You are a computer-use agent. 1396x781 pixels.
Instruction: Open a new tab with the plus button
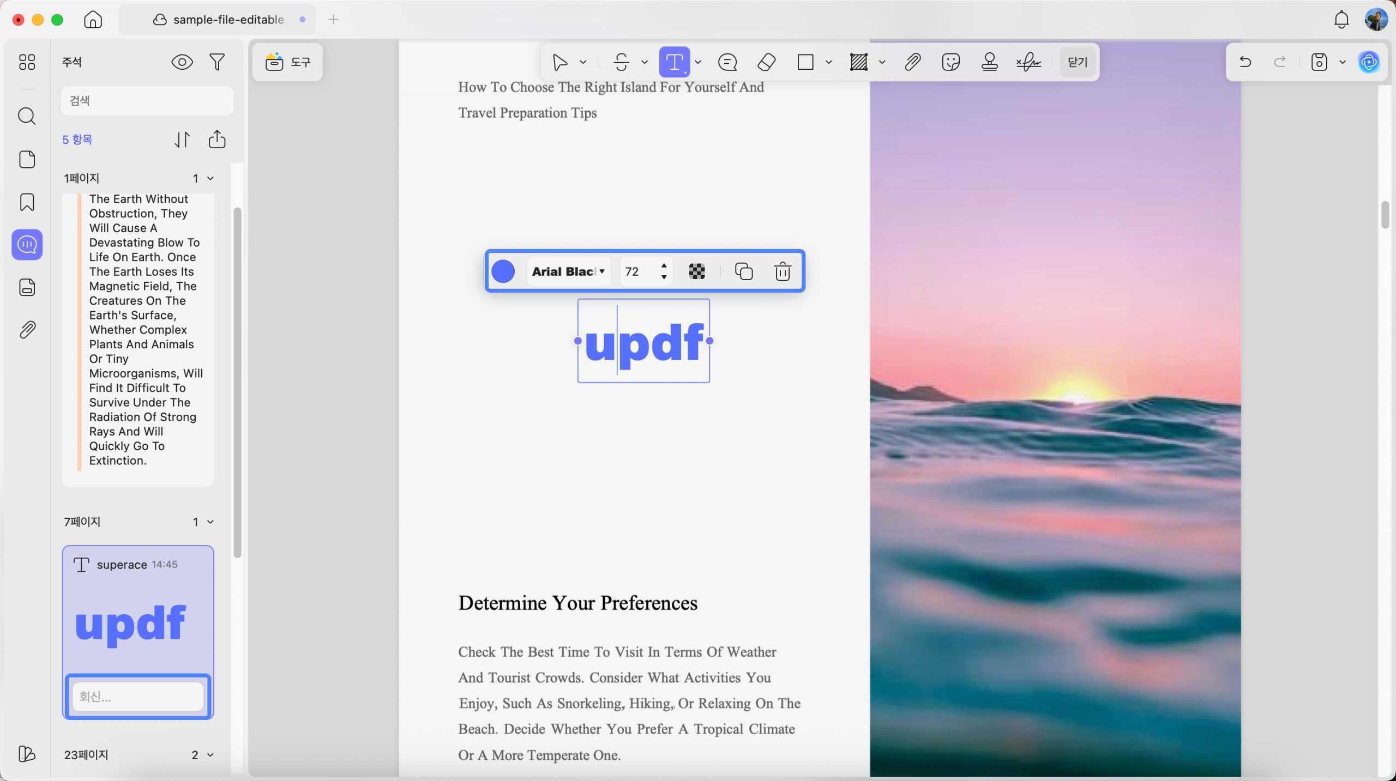pos(333,20)
